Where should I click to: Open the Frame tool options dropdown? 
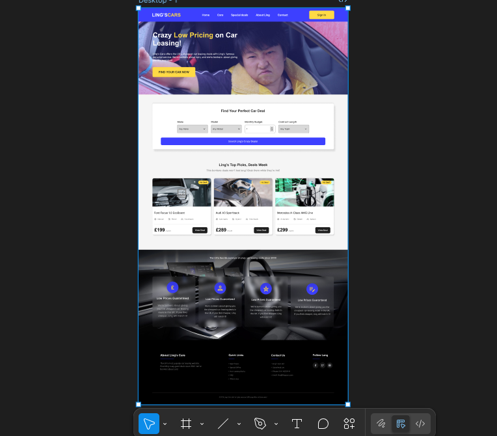coord(202,424)
